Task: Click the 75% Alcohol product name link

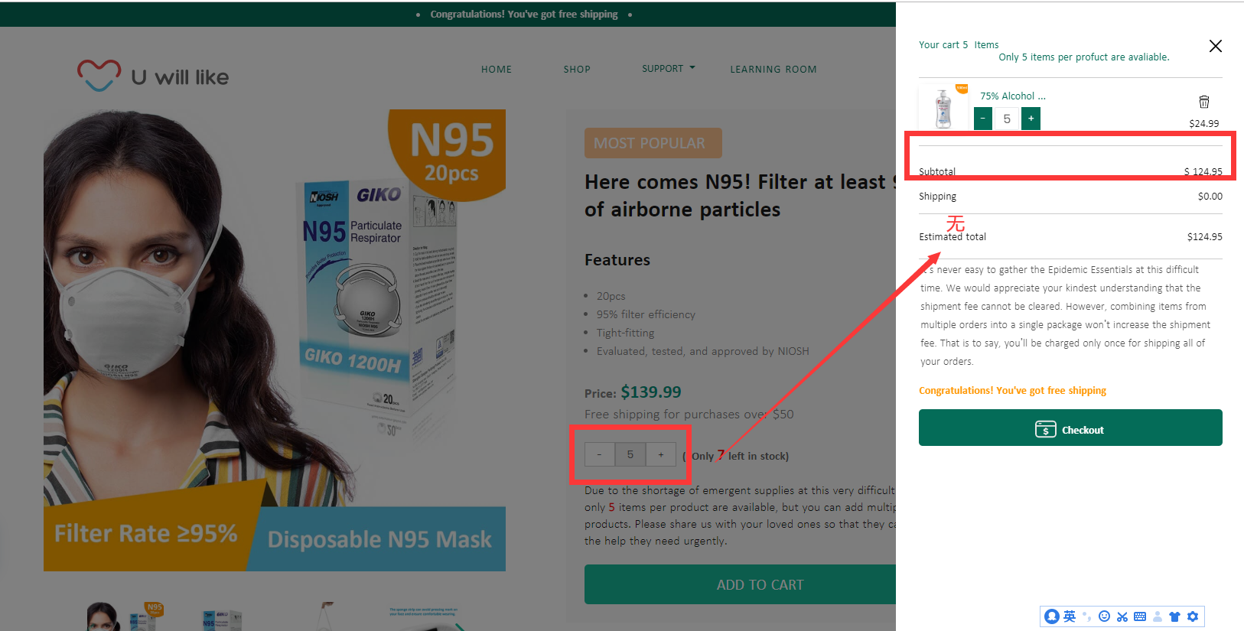Action: click(x=1012, y=96)
